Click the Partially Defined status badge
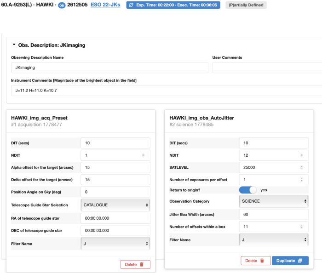Screen dimensions: 322x273 pyautogui.click(x=246, y=5)
